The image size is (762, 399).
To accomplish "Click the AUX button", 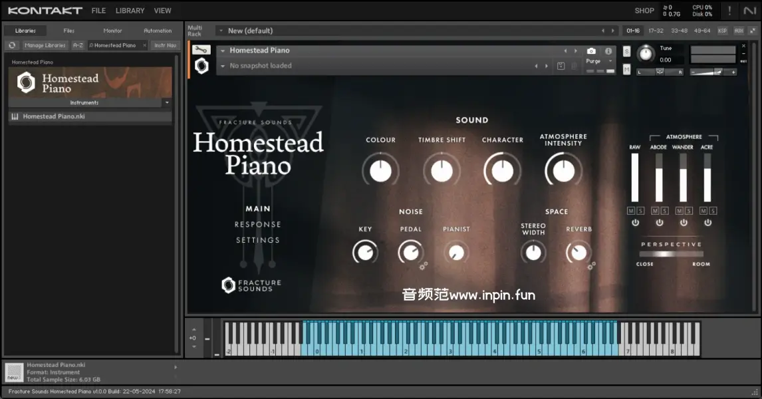I will [x=739, y=31].
